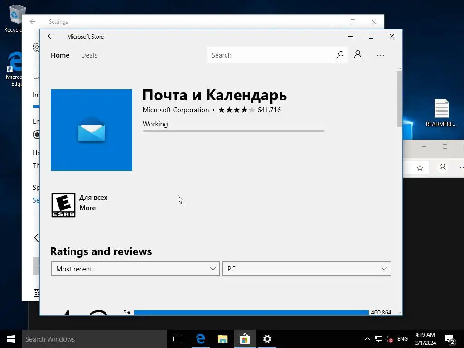Click the scrollbar up arrow in Store
Viewport: 464px width, 348px height.
coord(400,68)
